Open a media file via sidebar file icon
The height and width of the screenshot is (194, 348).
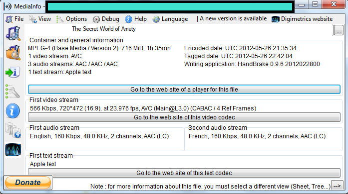click(13, 33)
